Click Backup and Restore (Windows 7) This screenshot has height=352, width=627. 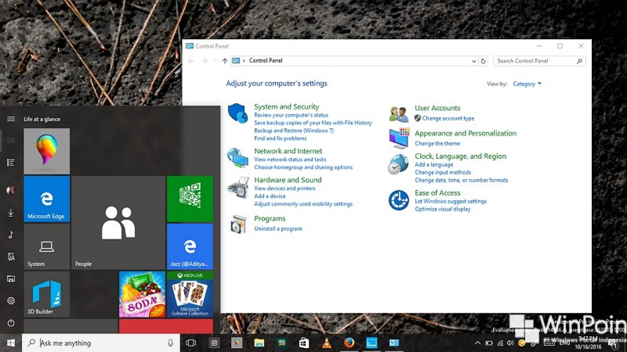click(294, 131)
